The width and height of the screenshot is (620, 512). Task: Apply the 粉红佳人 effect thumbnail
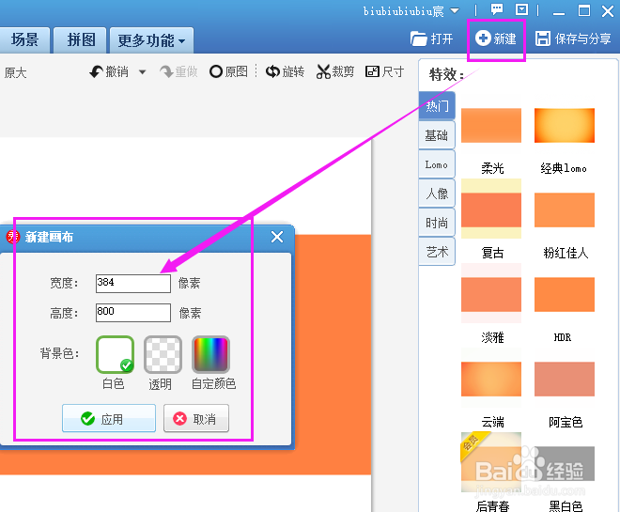point(565,209)
